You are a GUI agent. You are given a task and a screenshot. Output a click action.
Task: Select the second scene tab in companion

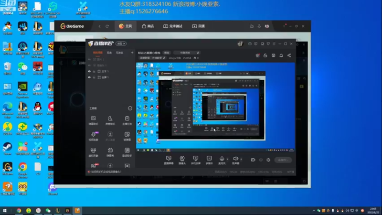(109, 53)
